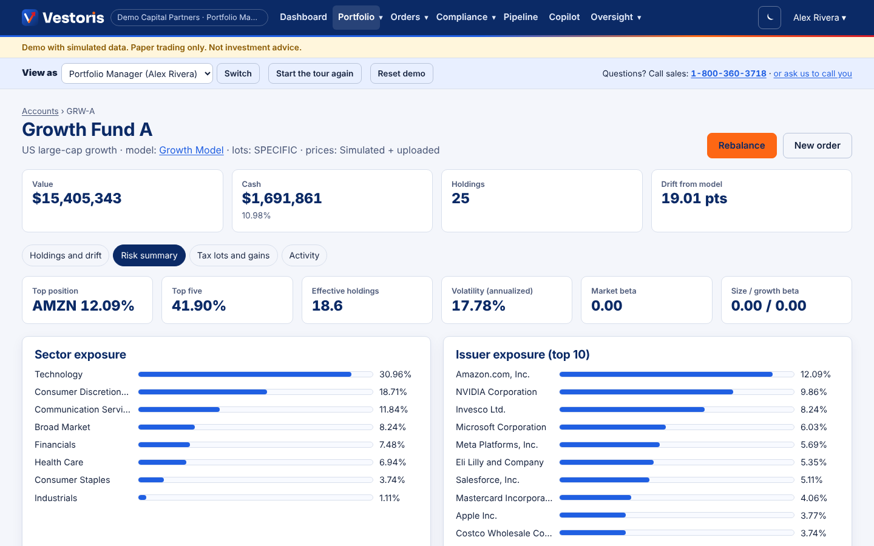Switch to Holdings and drift tab
This screenshot has width=874, height=546.
[x=66, y=255]
